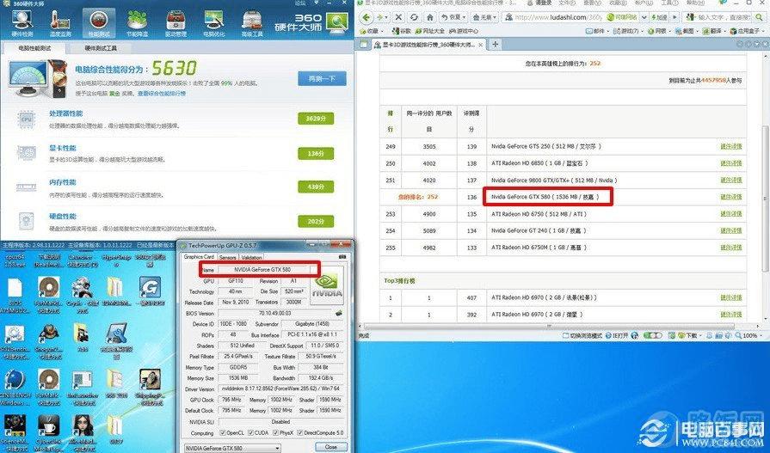Viewport: 770px width, 453px height.
Task: Open the 温度监测 thermometer icon
Action: coord(61,22)
